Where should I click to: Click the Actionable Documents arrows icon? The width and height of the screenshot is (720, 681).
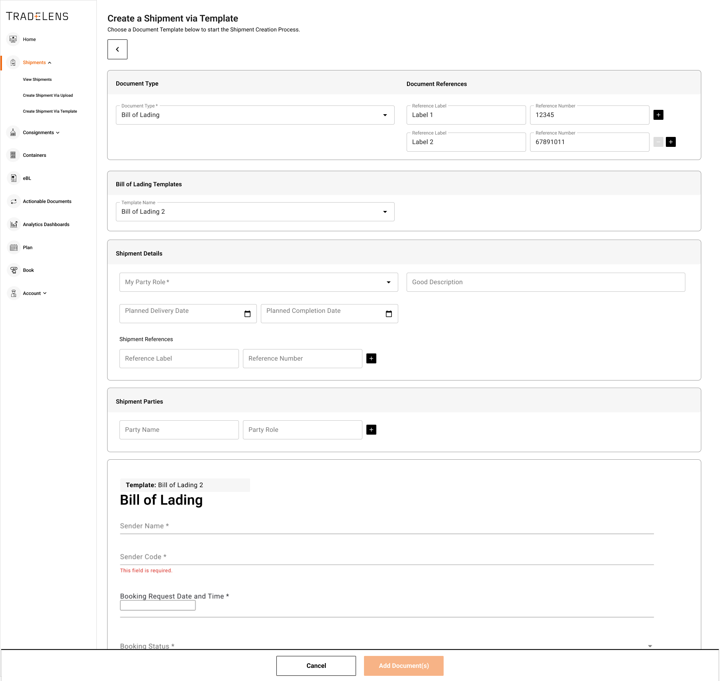pyautogui.click(x=13, y=201)
